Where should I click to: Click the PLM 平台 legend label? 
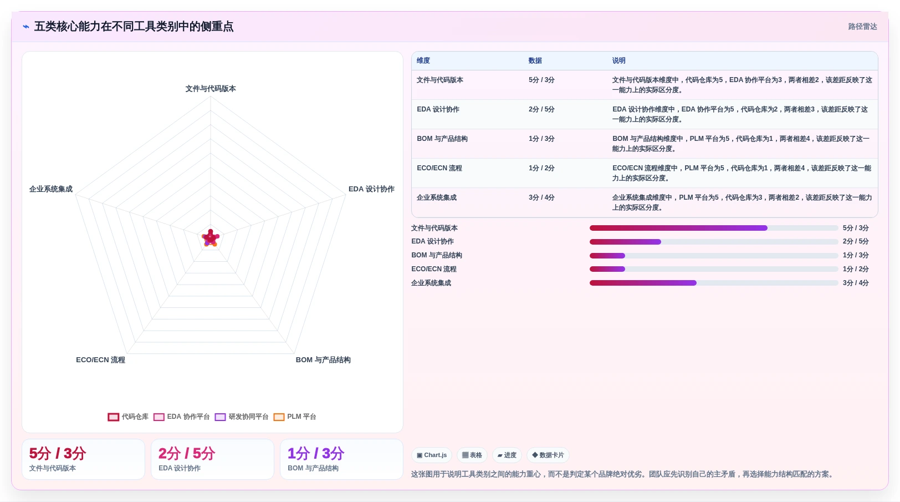[x=301, y=417]
